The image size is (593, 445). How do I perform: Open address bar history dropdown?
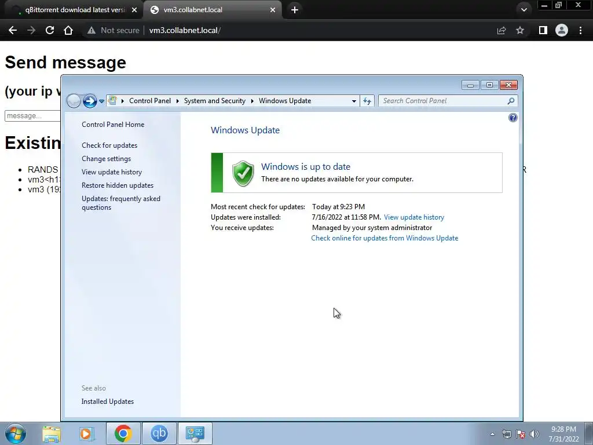(x=354, y=101)
